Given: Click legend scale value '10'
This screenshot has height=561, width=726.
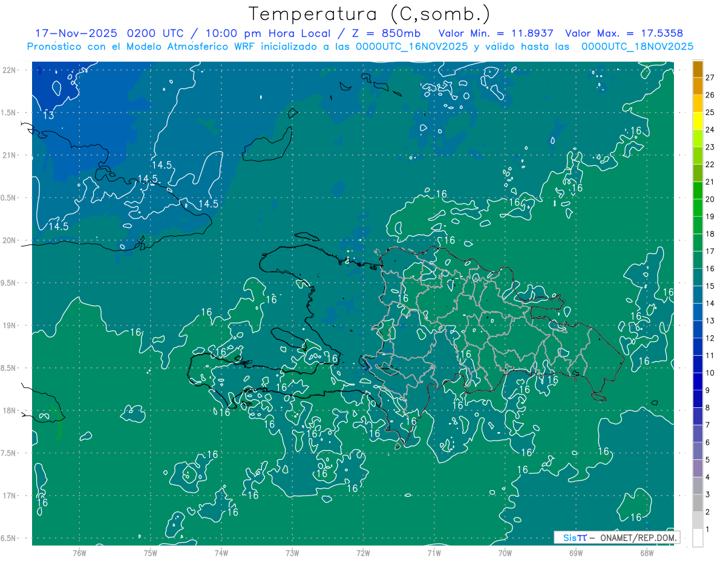Looking at the screenshot, I should [710, 373].
